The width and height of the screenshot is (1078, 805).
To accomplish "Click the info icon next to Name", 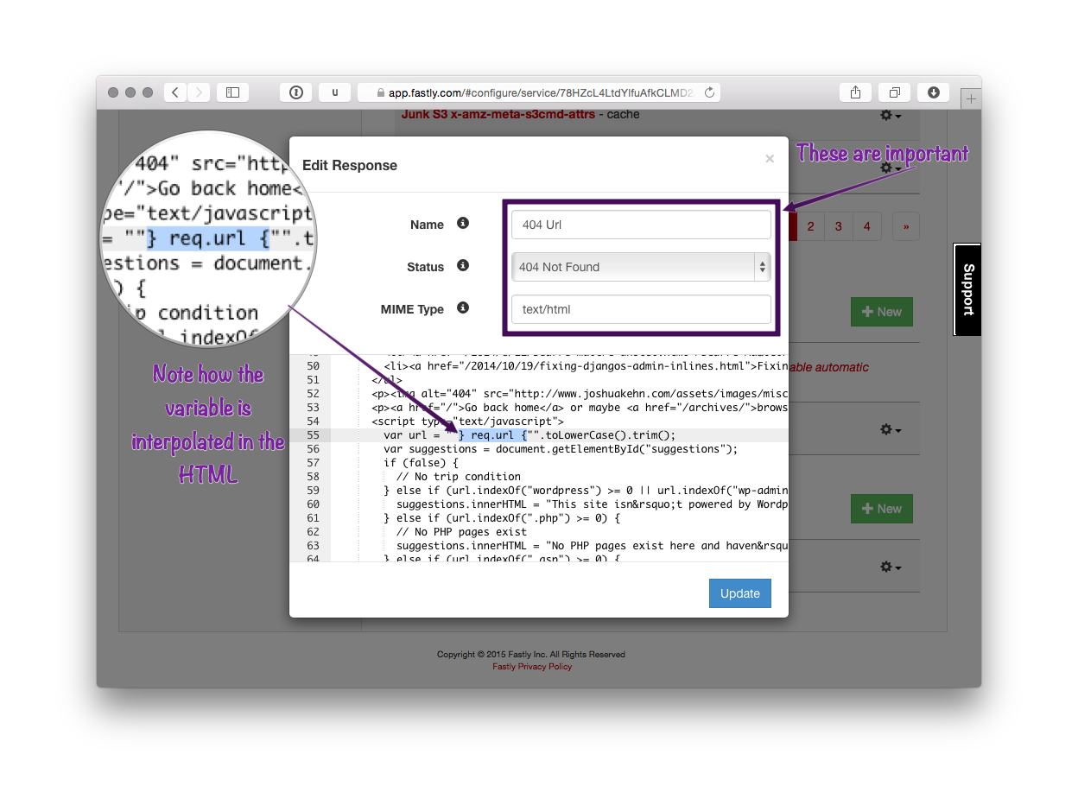I will [463, 224].
